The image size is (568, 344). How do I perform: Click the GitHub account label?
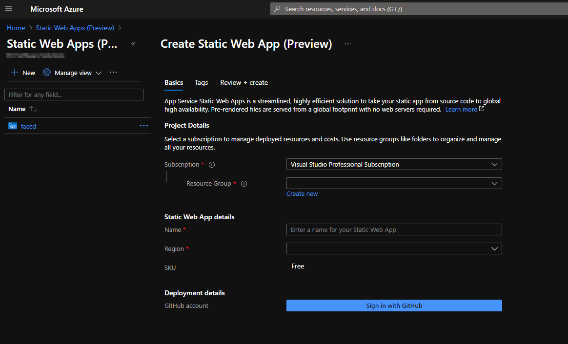pyautogui.click(x=186, y=306)
